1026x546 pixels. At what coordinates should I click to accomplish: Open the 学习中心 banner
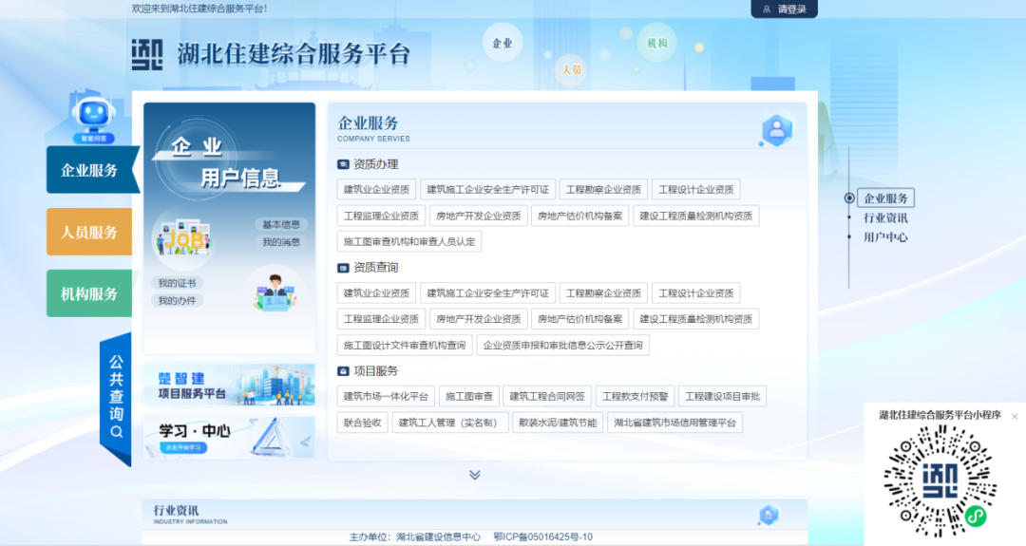click(228, 436)
